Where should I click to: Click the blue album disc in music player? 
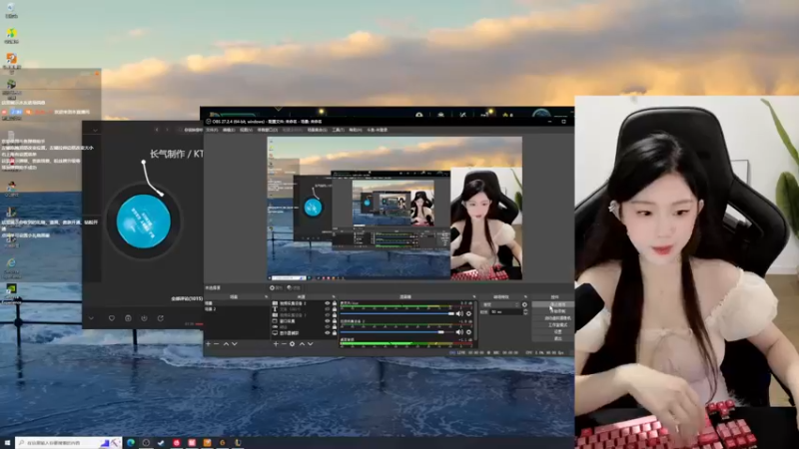(x=143, y=222)
